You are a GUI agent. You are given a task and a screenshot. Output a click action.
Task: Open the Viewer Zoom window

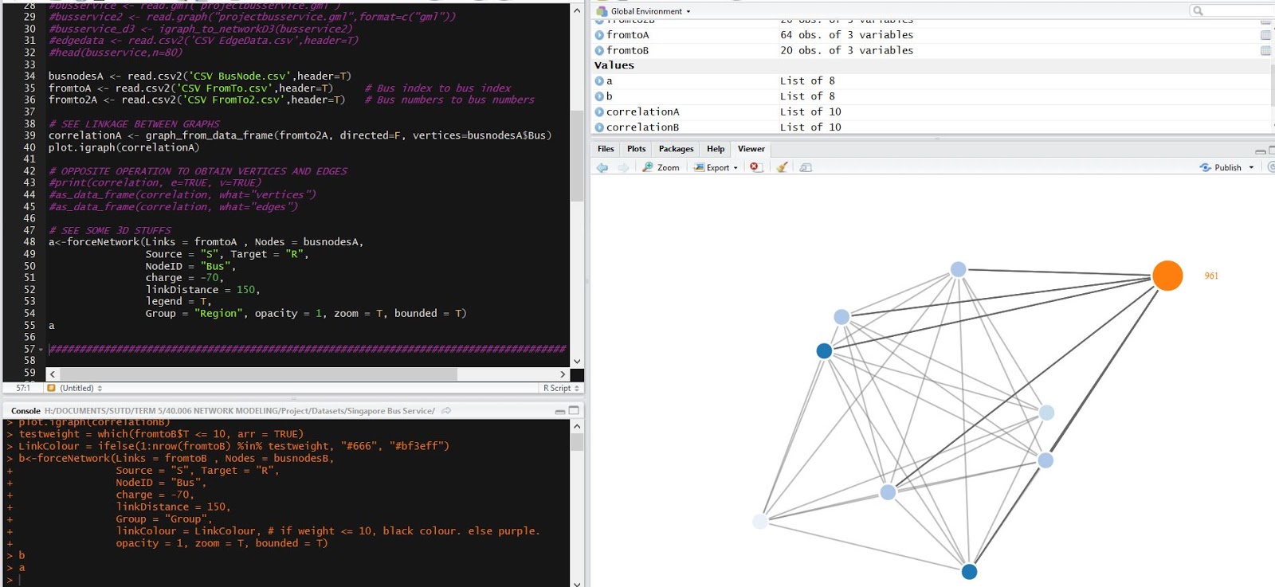pyautogui.click(x=661, y=167)
